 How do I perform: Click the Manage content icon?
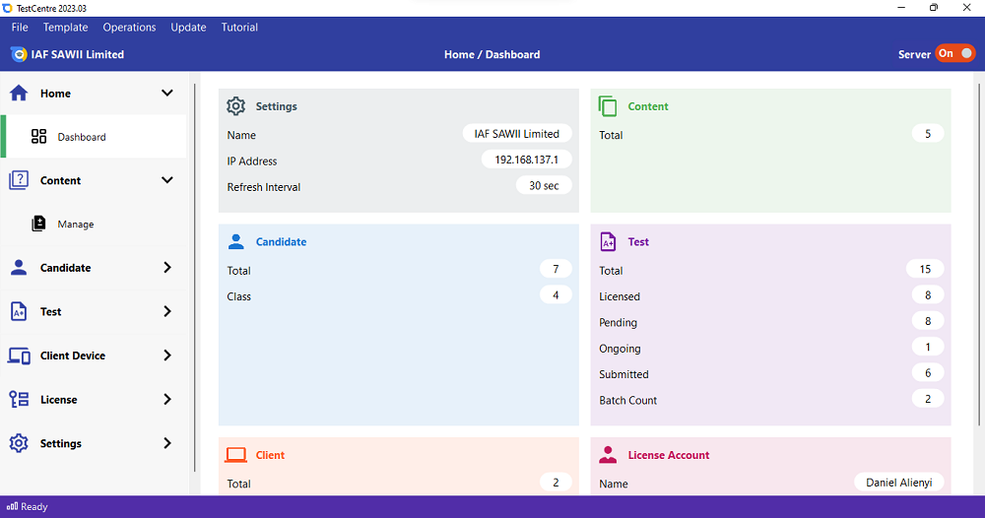point(39,224)
